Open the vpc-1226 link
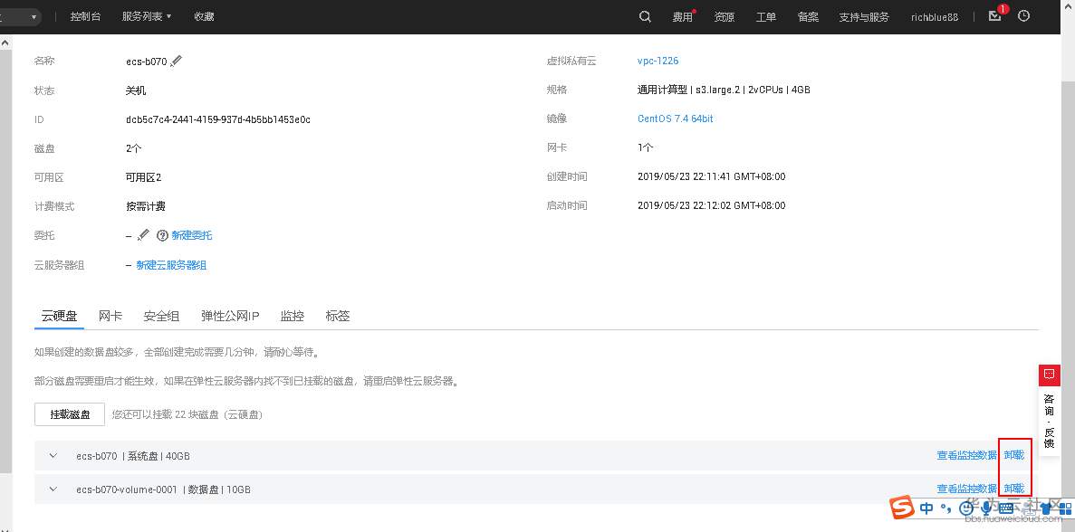Image resolution: width=1075 pixels, height=532 pixels. coord(658,61)
